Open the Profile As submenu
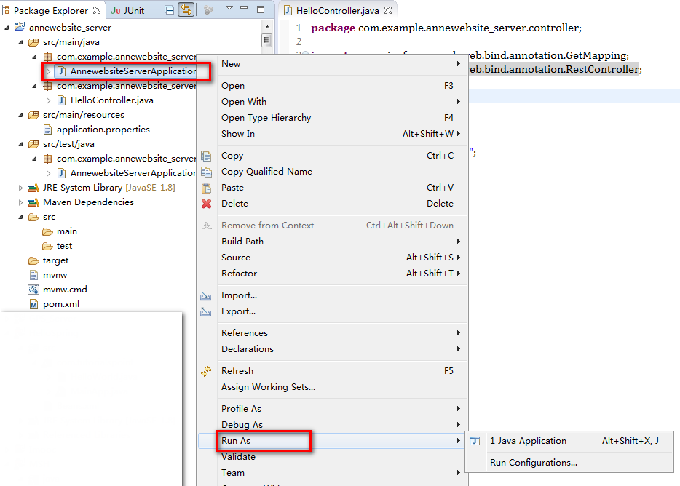The image size is (680, 486). (x=332, y=409)
